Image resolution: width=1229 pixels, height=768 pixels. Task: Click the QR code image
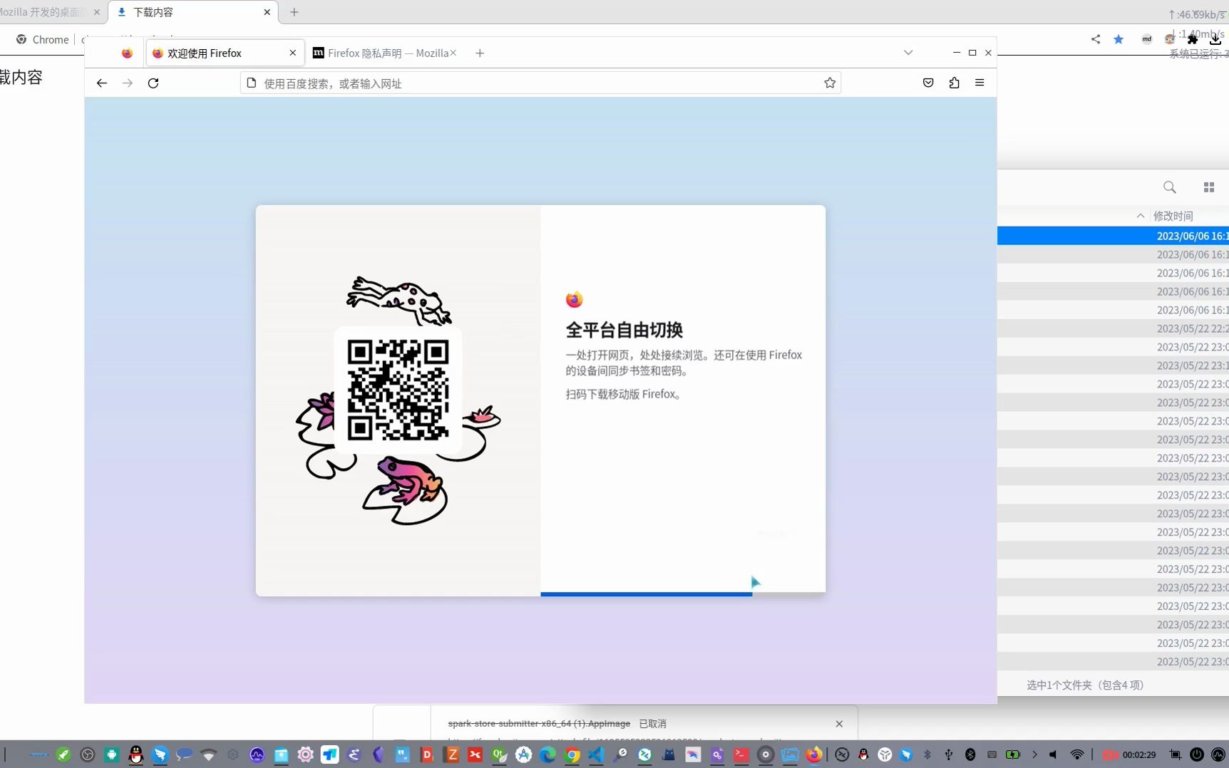coord(398,390)
